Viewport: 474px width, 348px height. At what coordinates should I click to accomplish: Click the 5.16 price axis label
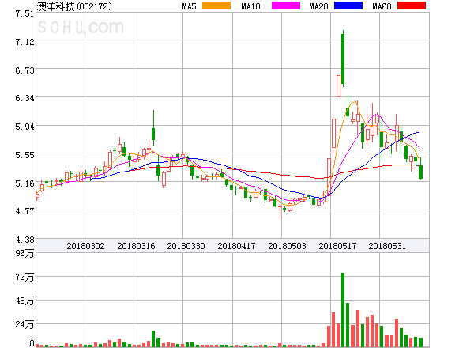coord(24,183)
